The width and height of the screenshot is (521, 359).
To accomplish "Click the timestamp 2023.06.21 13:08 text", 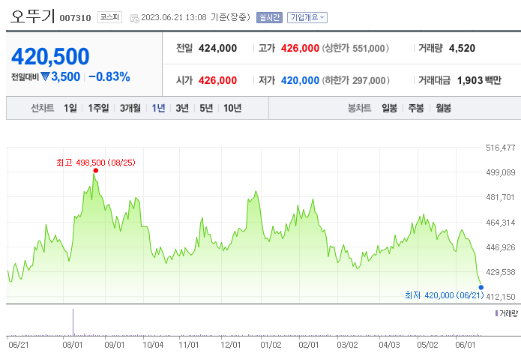I will click(x=174, y=17).
